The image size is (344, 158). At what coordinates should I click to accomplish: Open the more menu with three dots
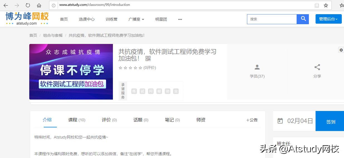tap(180, 19)
